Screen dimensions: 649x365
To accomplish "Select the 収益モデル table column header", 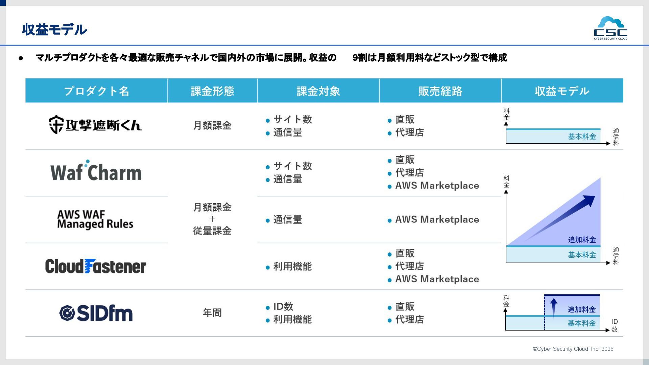I will [562, 91].
